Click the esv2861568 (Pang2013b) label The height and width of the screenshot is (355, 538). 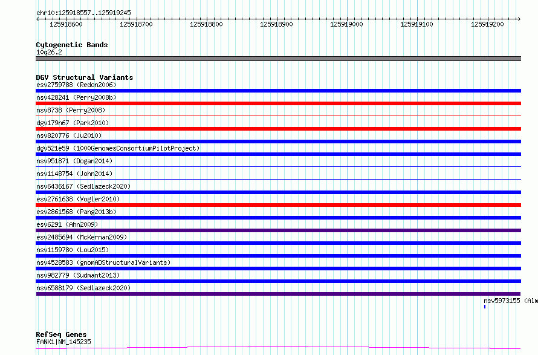coord(76,212)
